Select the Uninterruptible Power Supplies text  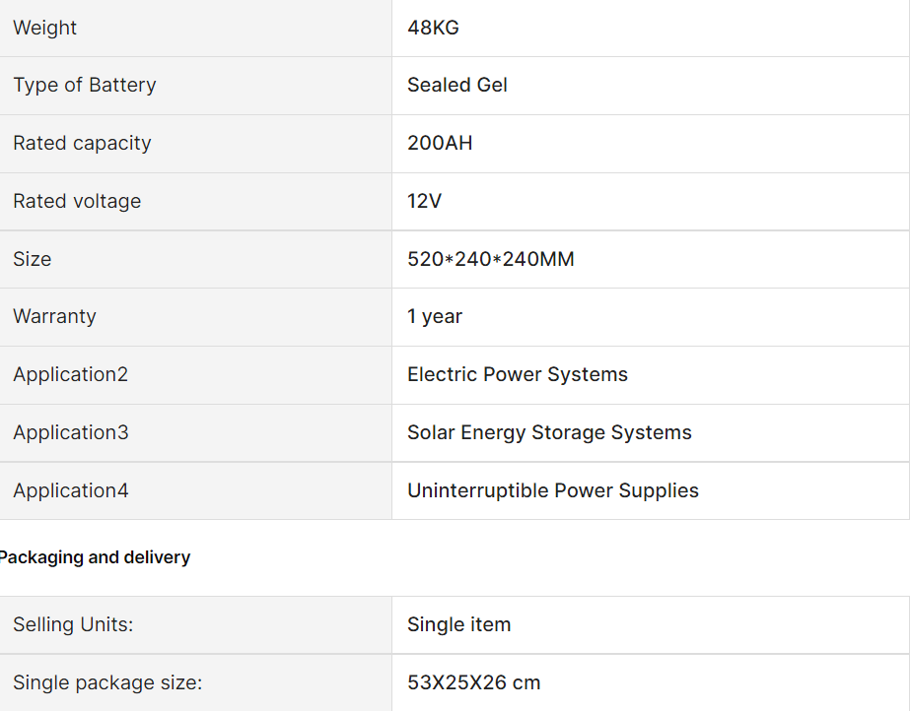pyautogui.click(x=553, y=490)
